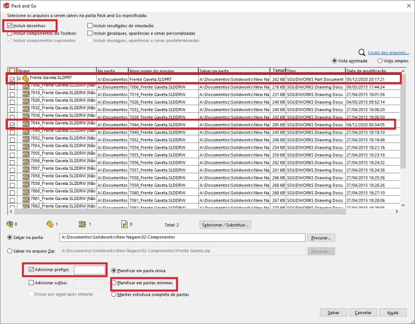Viewport: 415px width, 324px height.
Task: Enable Adicionar sufixo checkbox
Action: tap(31, 283)
